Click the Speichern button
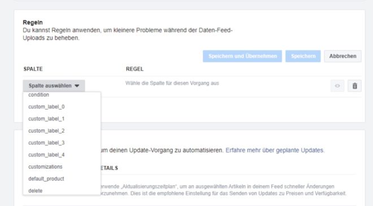The image size is (373, 206). (x=303, y=56)
